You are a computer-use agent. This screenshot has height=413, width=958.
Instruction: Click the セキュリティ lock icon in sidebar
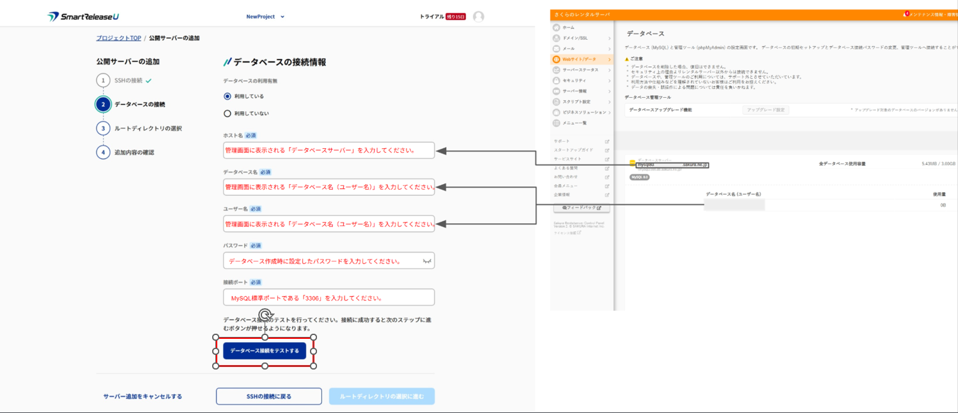point(557,81)
